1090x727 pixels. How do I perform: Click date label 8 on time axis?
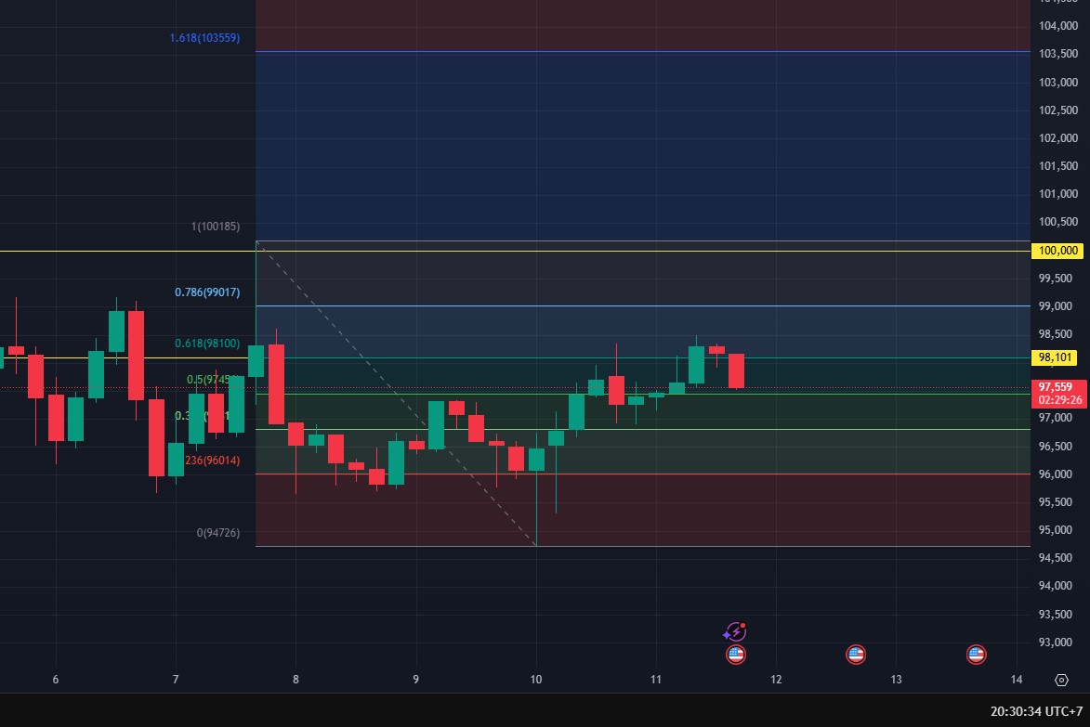295,680
